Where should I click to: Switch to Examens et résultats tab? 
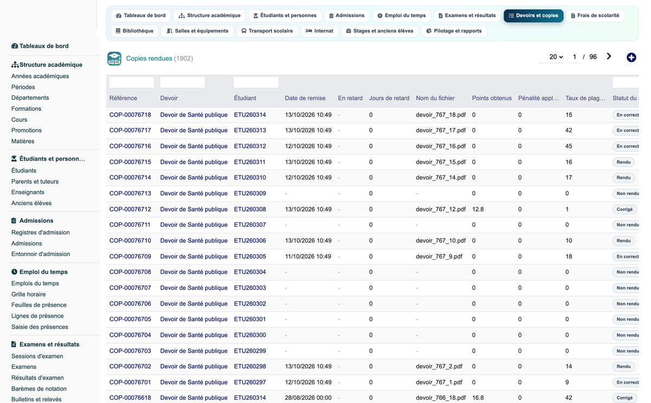467,16
